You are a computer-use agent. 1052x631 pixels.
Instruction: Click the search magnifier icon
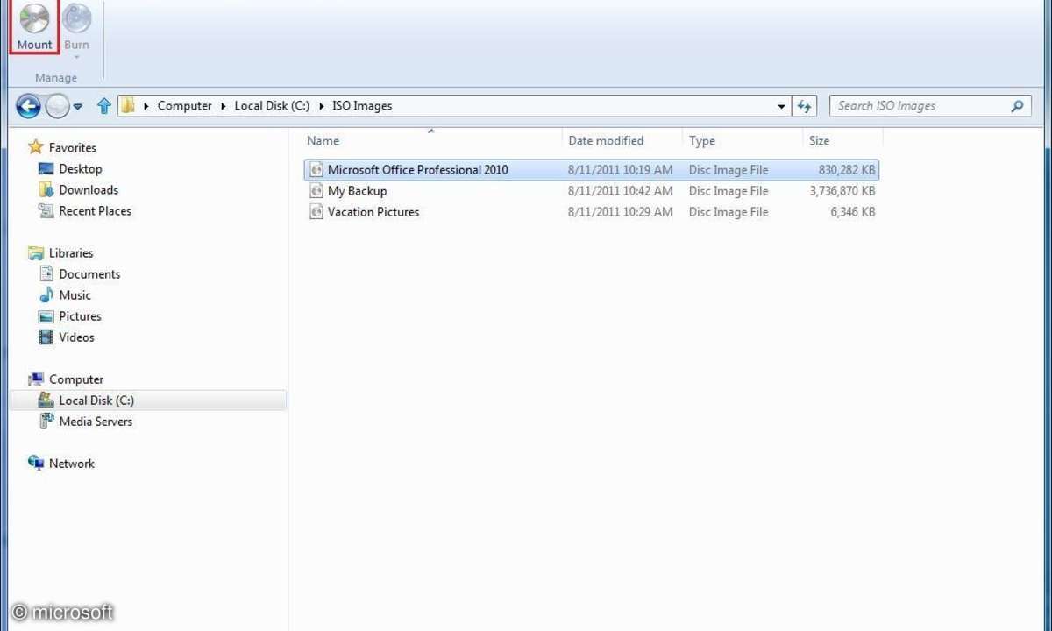point(1017,106)
